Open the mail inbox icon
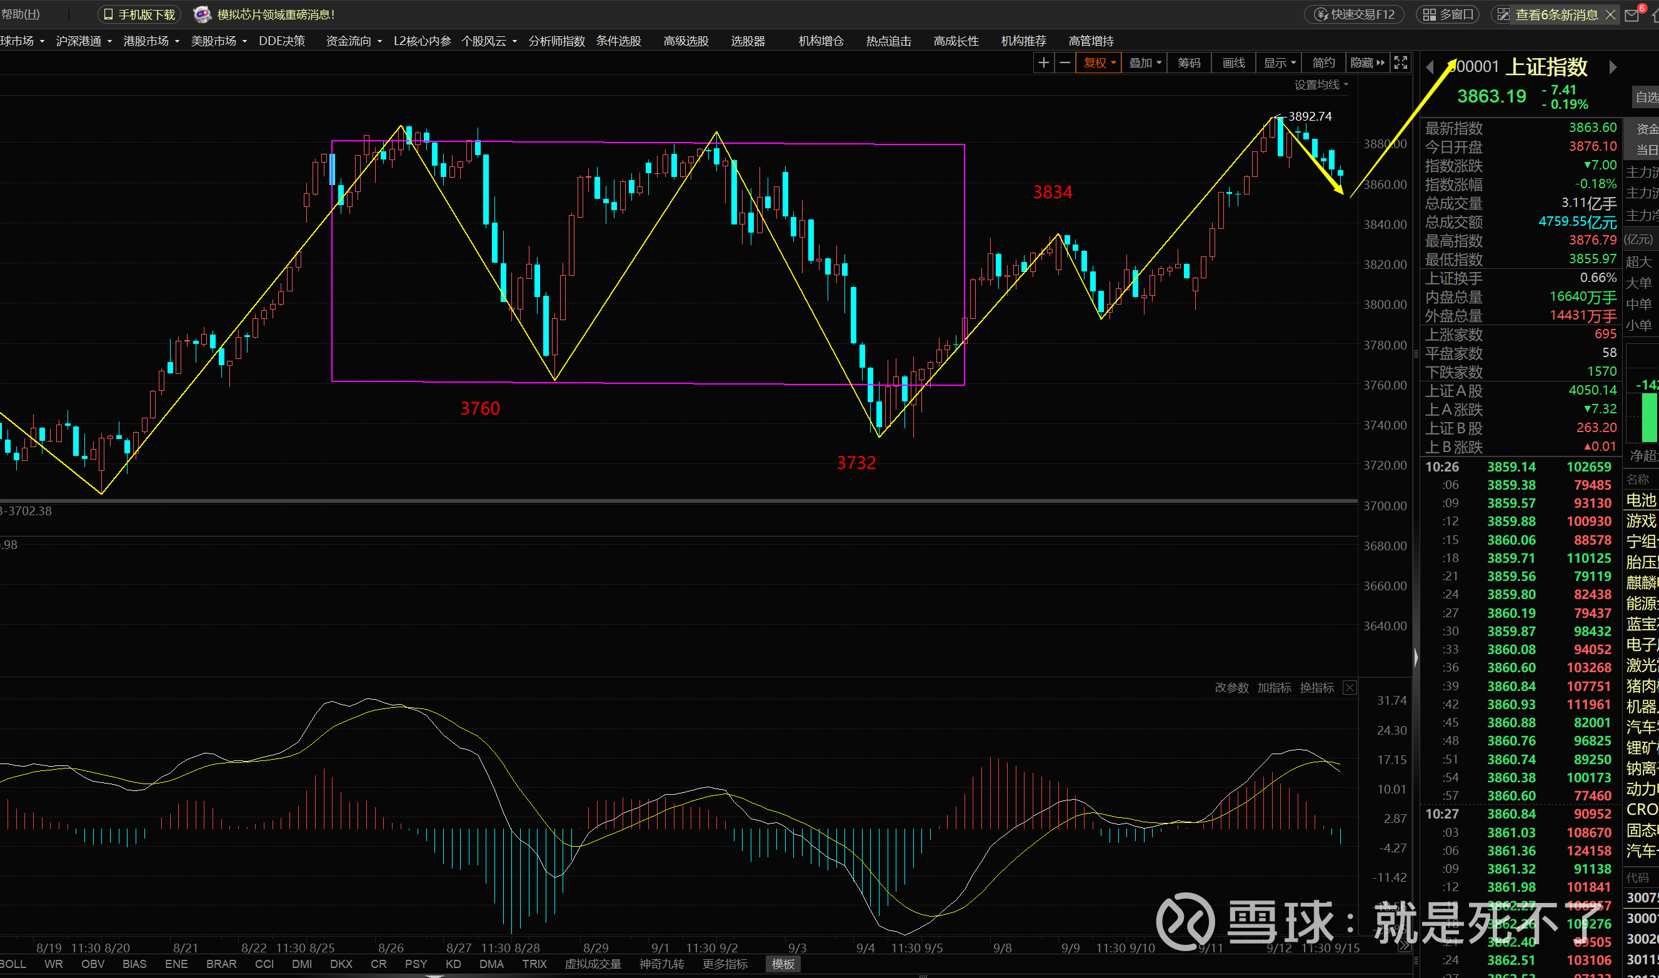Viewport: 1659px width, 978px height. tap(1632, 15)
